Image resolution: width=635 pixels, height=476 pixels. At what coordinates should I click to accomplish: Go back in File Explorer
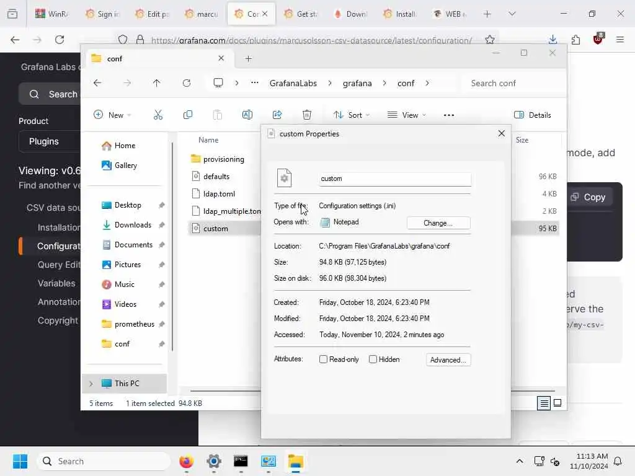tap(97, 83)
